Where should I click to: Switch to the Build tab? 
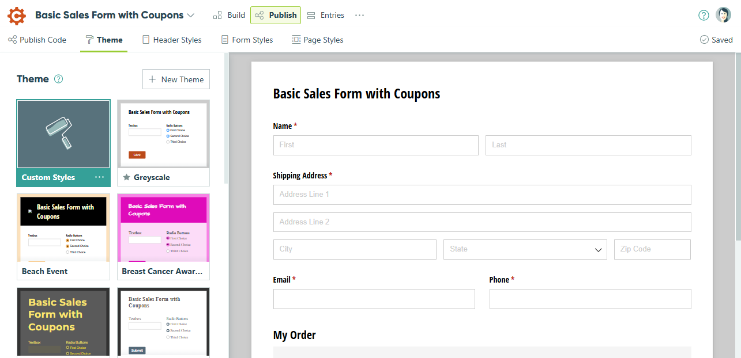[230, 16]
